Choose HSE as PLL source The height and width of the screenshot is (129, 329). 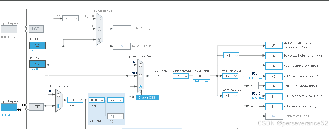(58, 106)
